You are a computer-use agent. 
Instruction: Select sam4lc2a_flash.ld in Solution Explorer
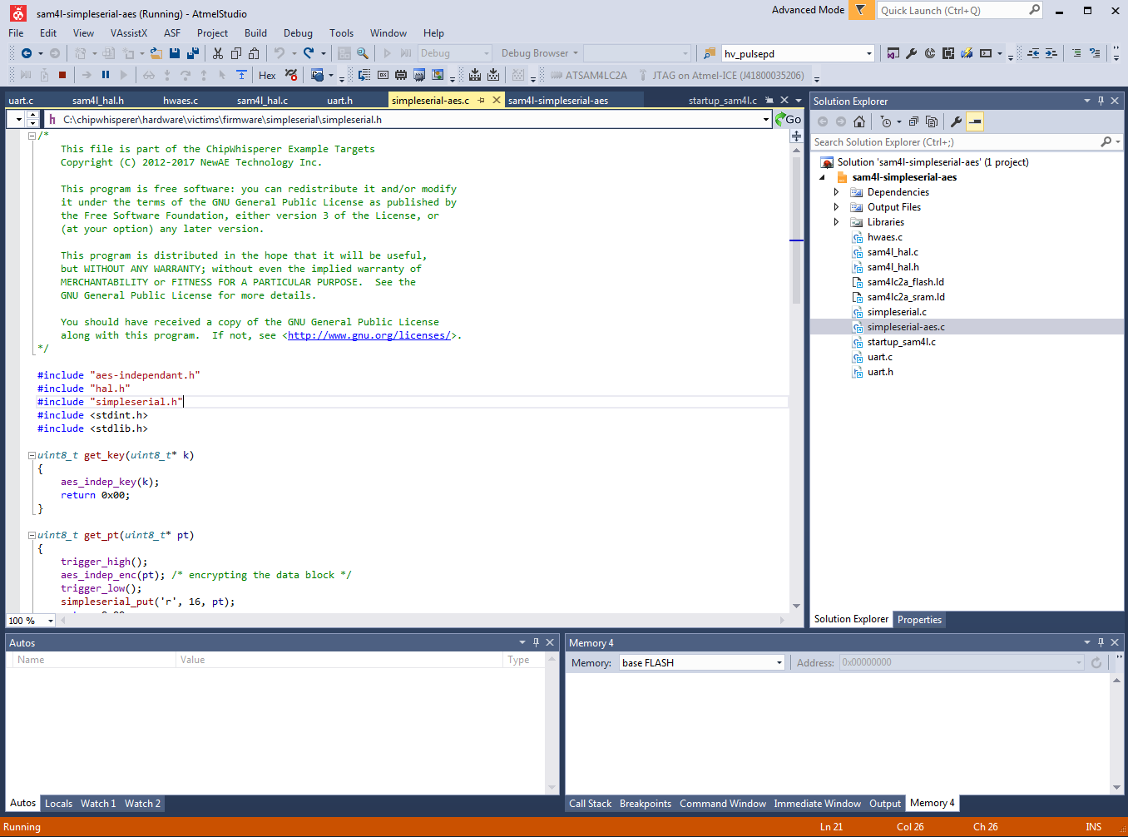tap(905, 282)
